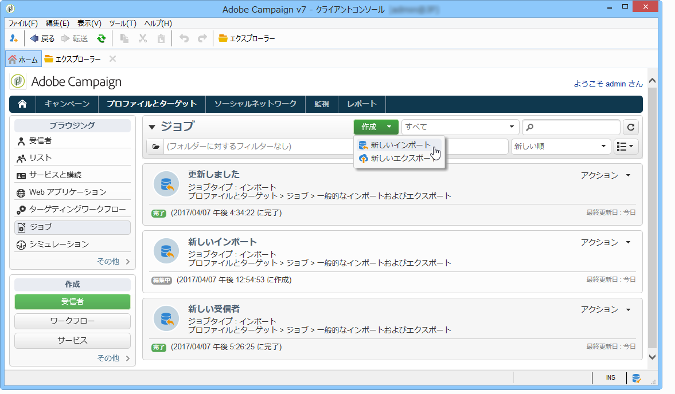Image resolution: width=675 pixels, height=394 pixels.
Task: Click その他 under the 作成 section
Action: click(113, 358)
